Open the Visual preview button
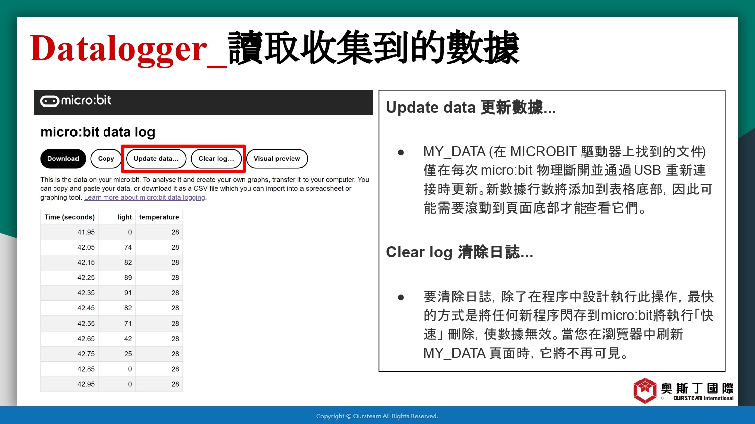The width and height of the screenshot is (755, 424). coord(277,159)
